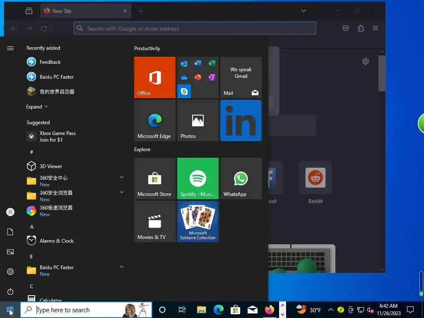This screenshot has width=424, height=318.
Task: Expand the 360安全浏览器 folder
Action: coord(122,192)
